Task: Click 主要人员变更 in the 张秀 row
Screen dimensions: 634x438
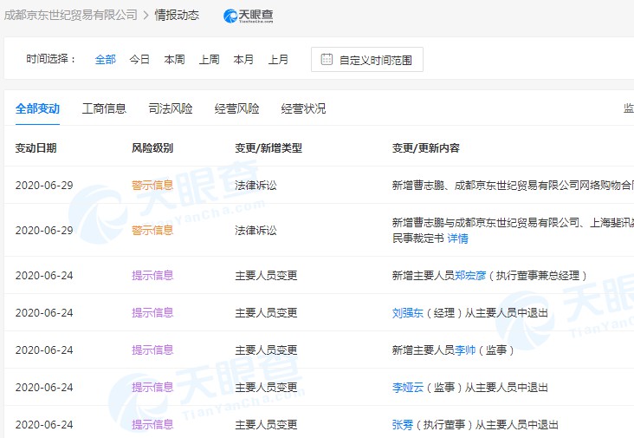Action: pos(266,425)
